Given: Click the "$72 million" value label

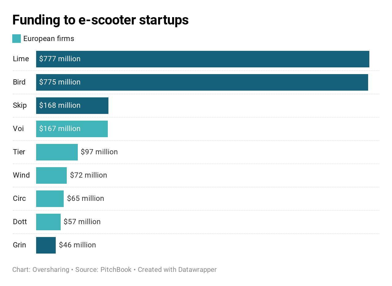Looking at the screenshot, I should (x=89, y=175).
